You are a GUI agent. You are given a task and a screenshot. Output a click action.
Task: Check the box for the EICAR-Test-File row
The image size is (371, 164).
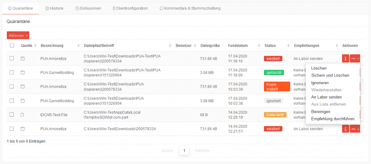click(12, 115)
